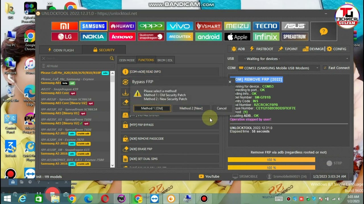The image size is (364, 204).
Task: Select the LG brand tile
Action: (x=65, y=37)
